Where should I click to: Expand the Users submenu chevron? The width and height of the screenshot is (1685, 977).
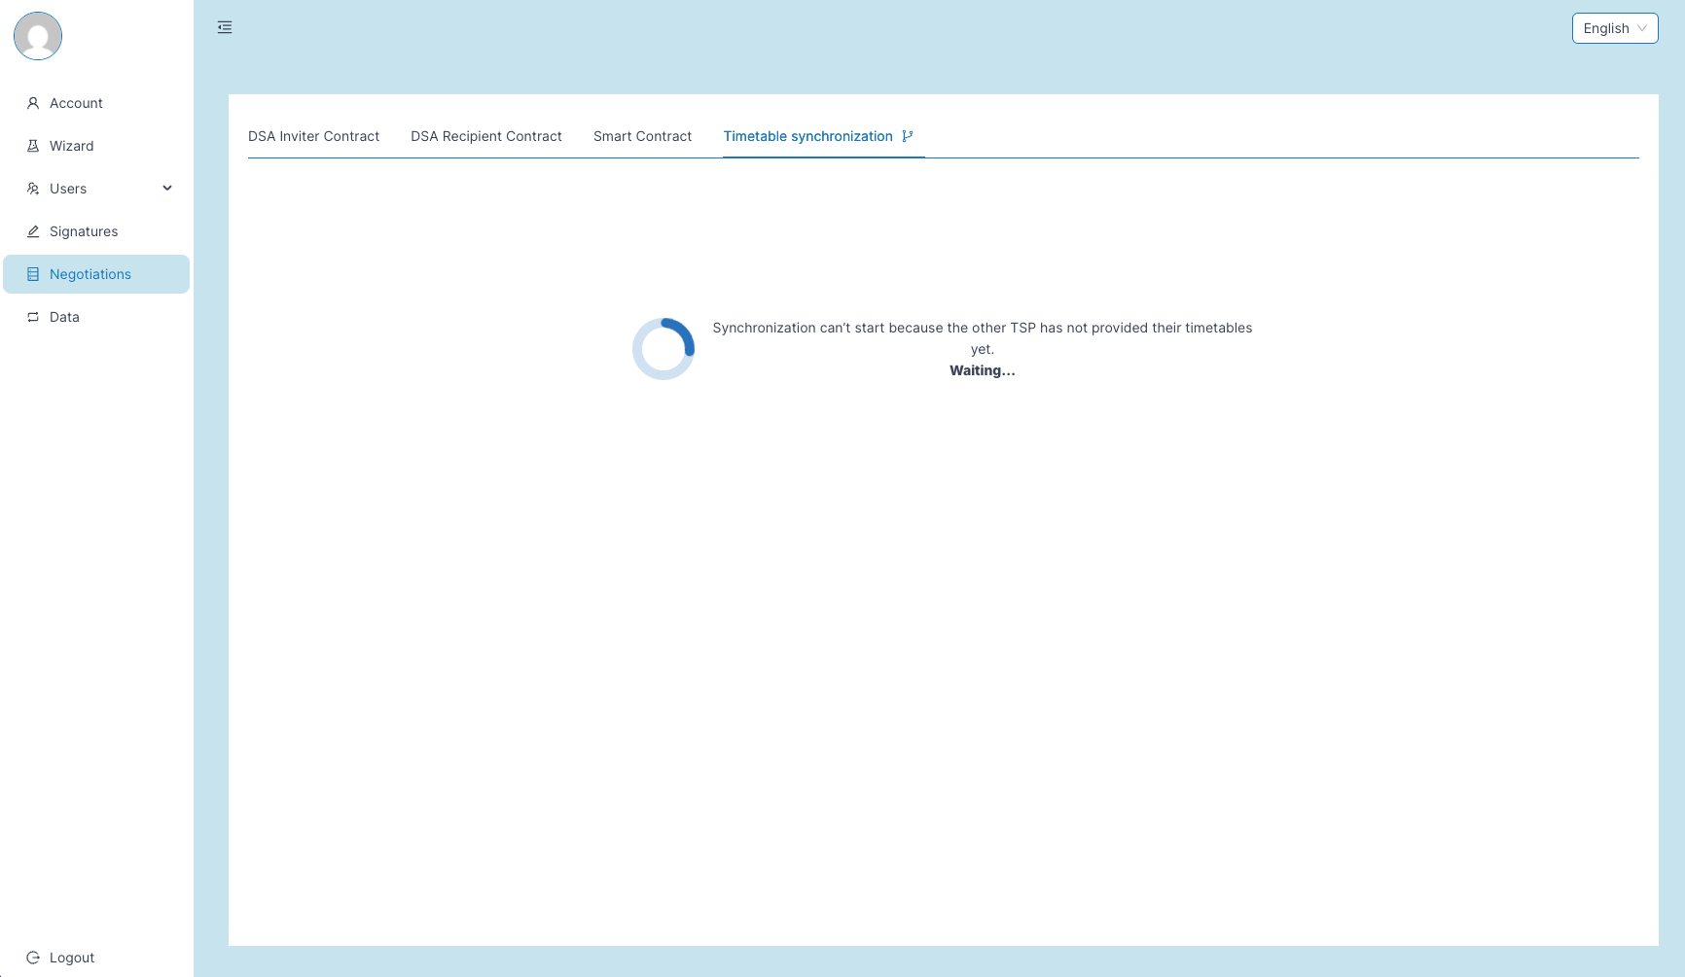point(167,189)
